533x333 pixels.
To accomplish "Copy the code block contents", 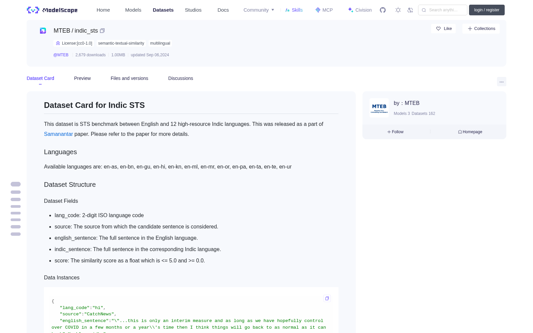I will (x=327, y=298).
